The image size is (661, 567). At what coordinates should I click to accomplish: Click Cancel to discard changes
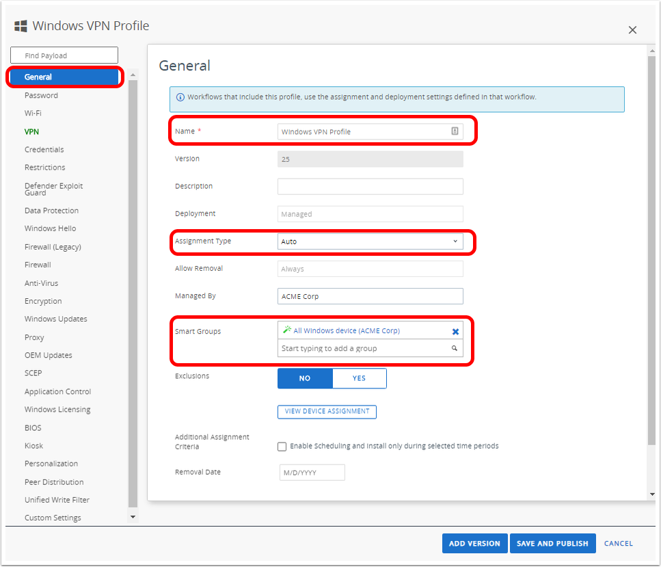[x=618, y=543]
